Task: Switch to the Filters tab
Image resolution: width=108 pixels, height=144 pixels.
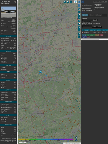Action: [x=91, y=15]
